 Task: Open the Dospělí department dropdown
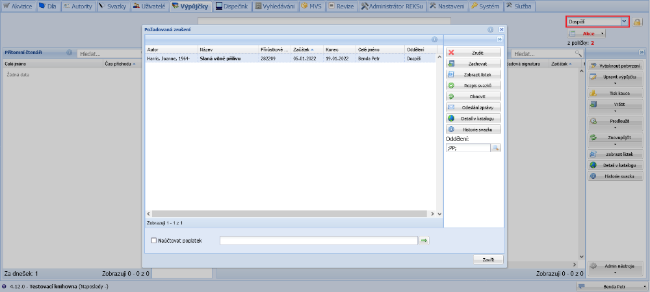624,22
